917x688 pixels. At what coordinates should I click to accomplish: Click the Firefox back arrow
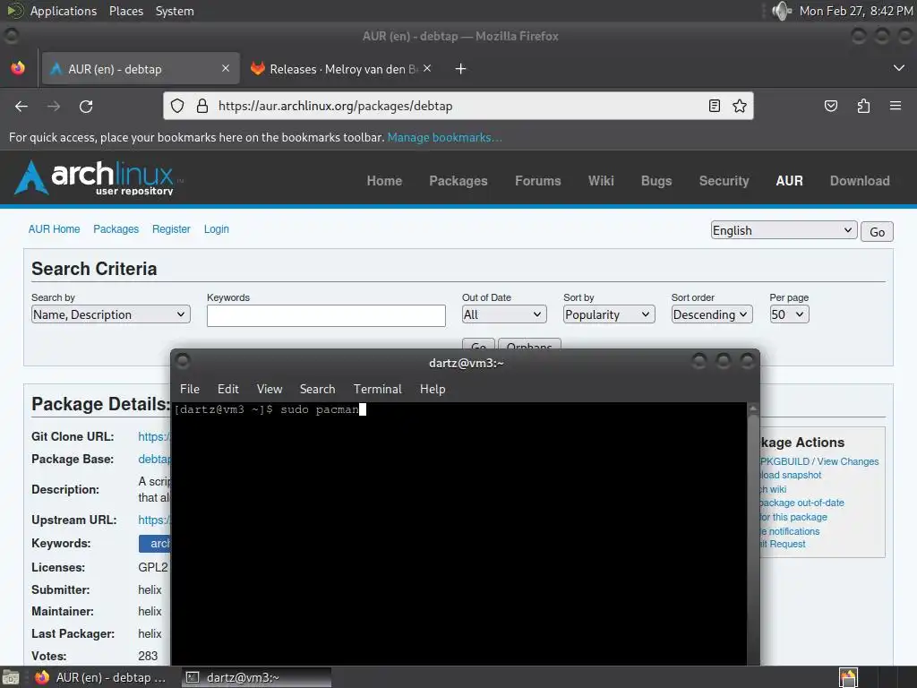pos(21,107)
